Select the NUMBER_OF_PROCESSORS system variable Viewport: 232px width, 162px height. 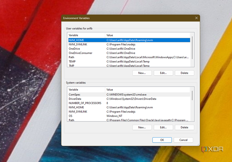click(85, 103)
